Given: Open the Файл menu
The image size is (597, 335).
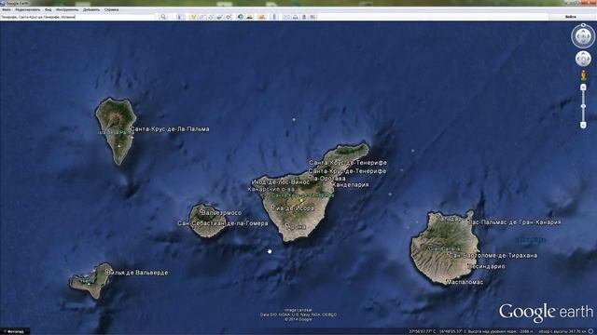Looking at the screenshot, I should (x=7, y=9).
